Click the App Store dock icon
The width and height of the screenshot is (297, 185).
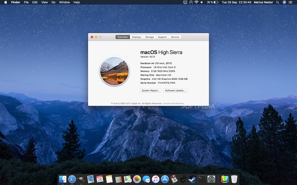click(165, 179)
